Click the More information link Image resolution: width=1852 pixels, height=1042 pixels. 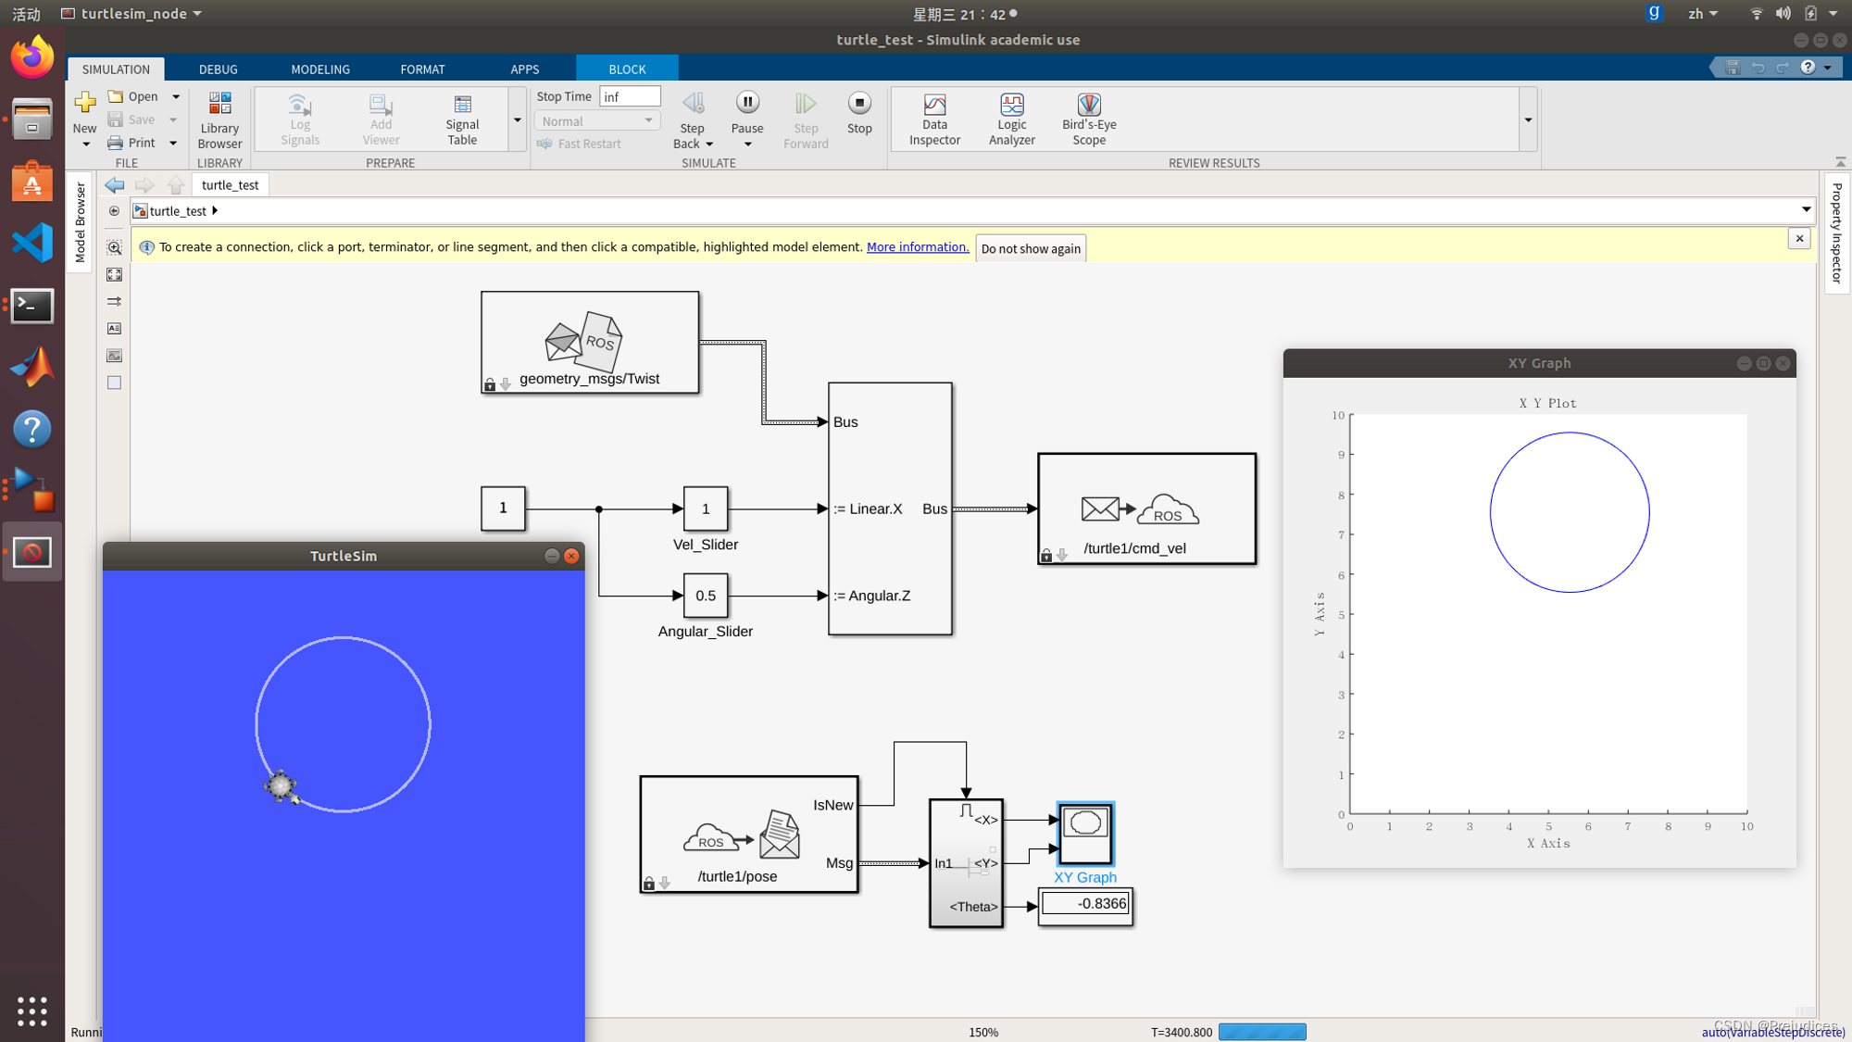click(x=917, y=247)
